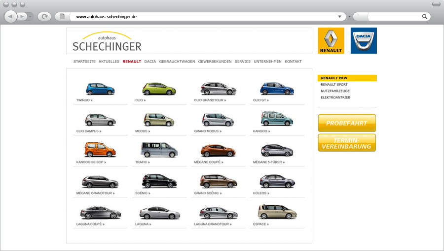Open the Aktuelles menu item
444x251 pixels.
(x=109, y=61)
